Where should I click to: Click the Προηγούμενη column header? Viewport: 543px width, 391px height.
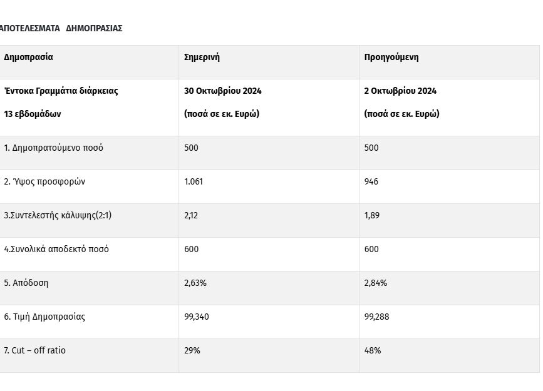(391, 57)
